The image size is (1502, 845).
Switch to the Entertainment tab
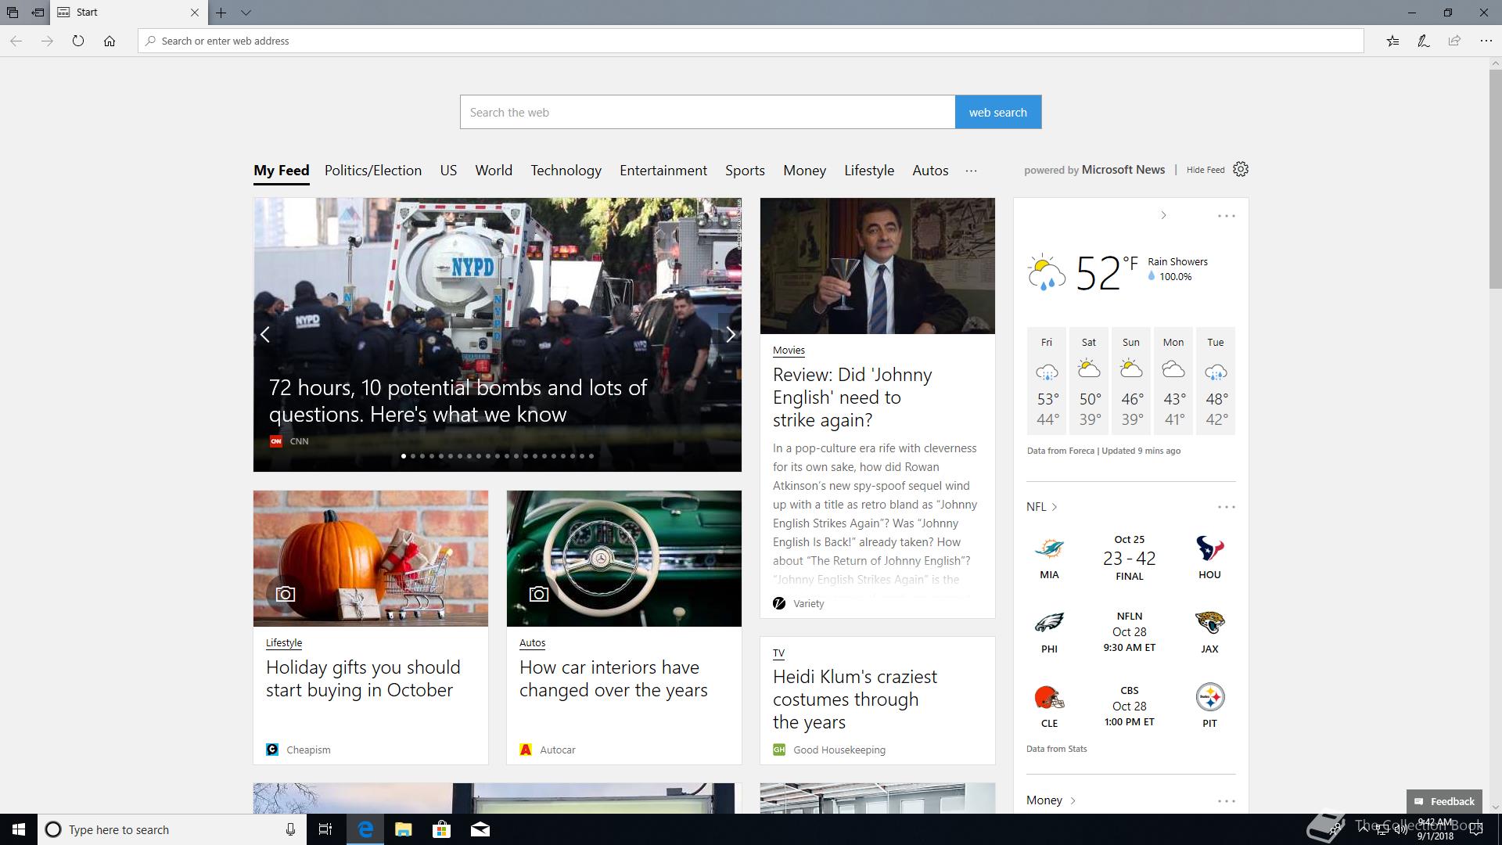pos(663,171)
